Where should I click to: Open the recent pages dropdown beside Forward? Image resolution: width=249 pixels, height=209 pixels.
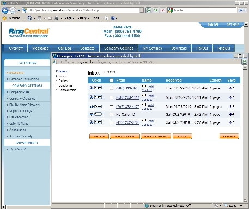(19, 10)
